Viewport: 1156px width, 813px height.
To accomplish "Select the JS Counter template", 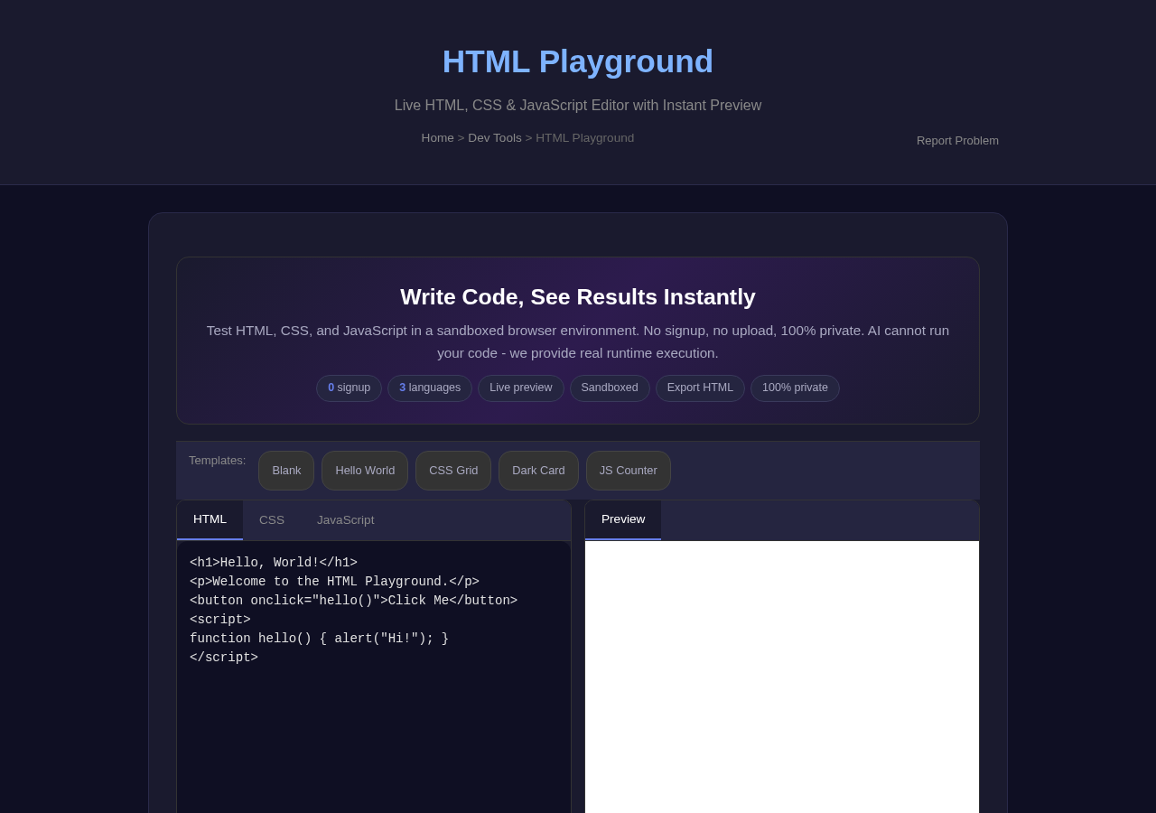I will click(x=629, y=471).
